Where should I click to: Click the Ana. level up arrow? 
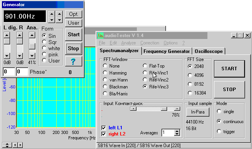[32, 35]
